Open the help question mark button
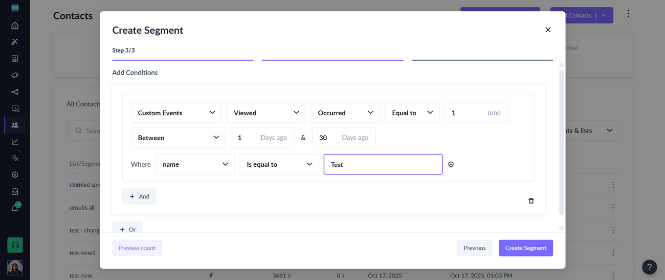This screenshot has height=280, width=665. 649,267
